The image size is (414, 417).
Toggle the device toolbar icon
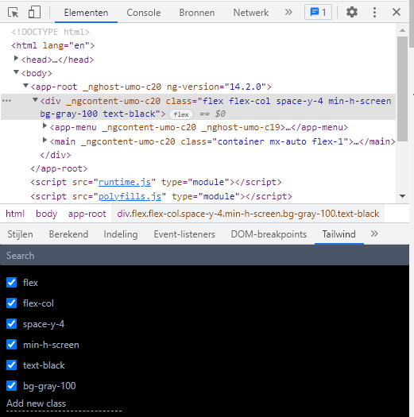coord(34,12)
